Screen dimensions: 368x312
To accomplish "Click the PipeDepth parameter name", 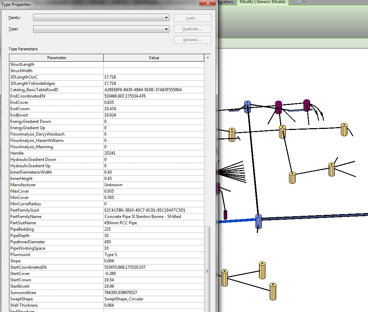I will click(x=20, y=235).
